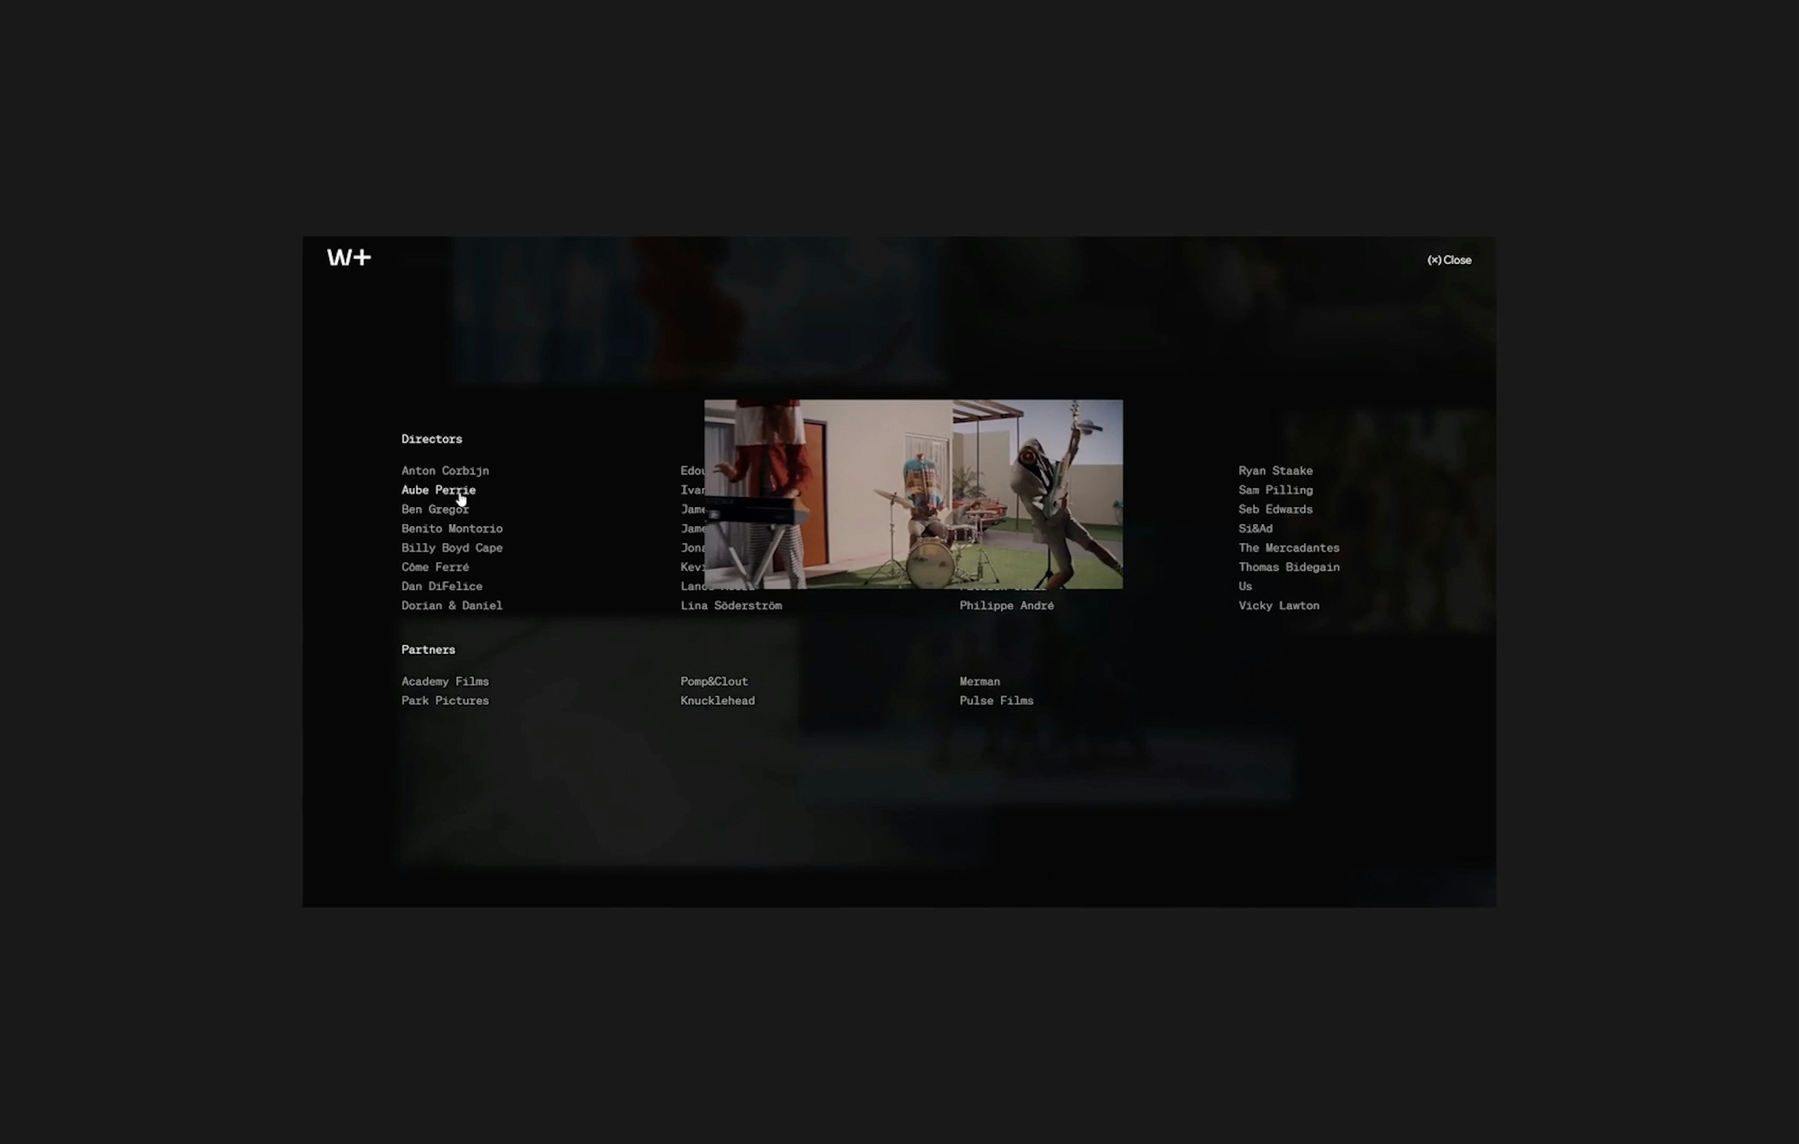The image size is (1799, 1144).
Task: Open Ben Gregor's director page
Action: pos(435,509)
